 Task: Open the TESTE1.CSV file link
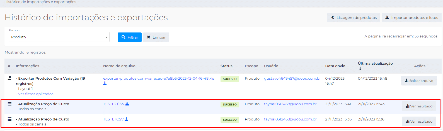click(x=113, y=119)
